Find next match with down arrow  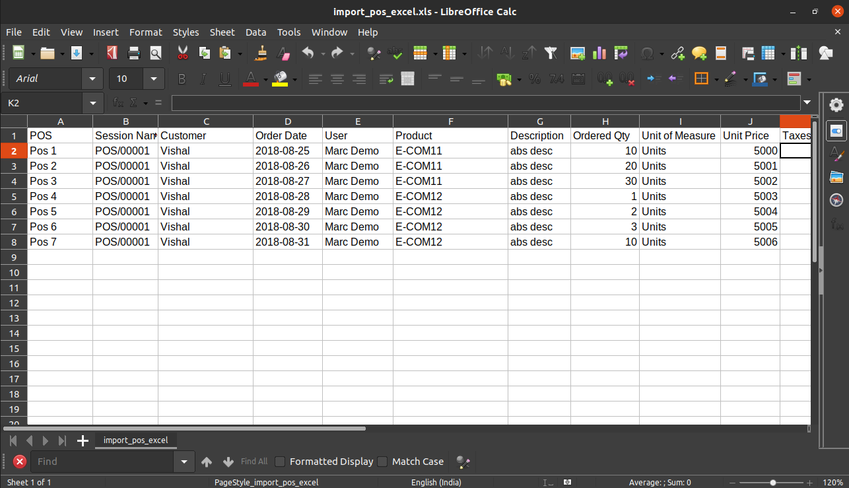[228, 462]
